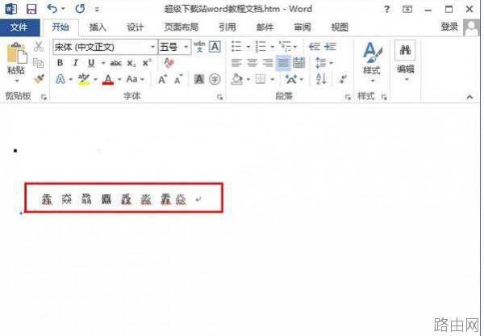Open the 段落 (Paragraph) dialog launcher
The height and width of the screenshot is (336, 484).
(348, 98)
